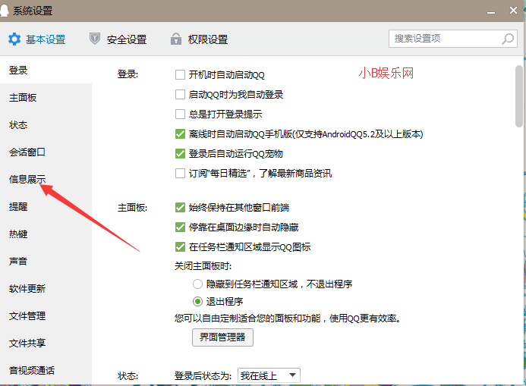Click the 搜索设置项 search field
This screenshot has height=386, width=526.
coord(453,39)
